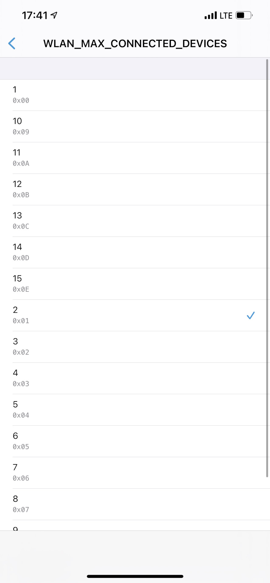The width and height of the screenshot is (270, 583).
Task: Select option 7 with value 0x06
Action: coord(135,473)
